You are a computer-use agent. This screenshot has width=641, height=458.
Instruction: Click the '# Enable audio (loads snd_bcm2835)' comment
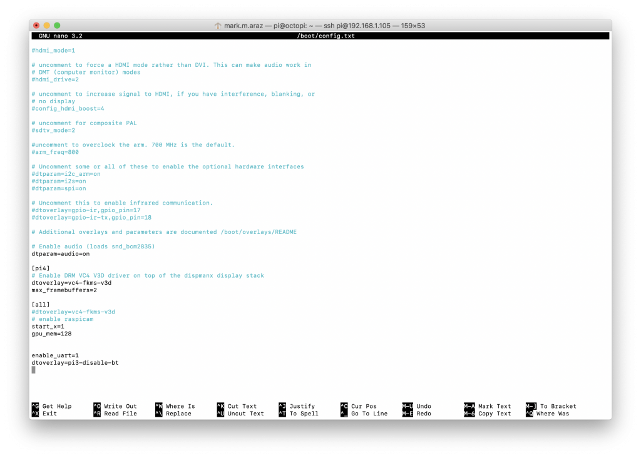(x=93, y=247)
